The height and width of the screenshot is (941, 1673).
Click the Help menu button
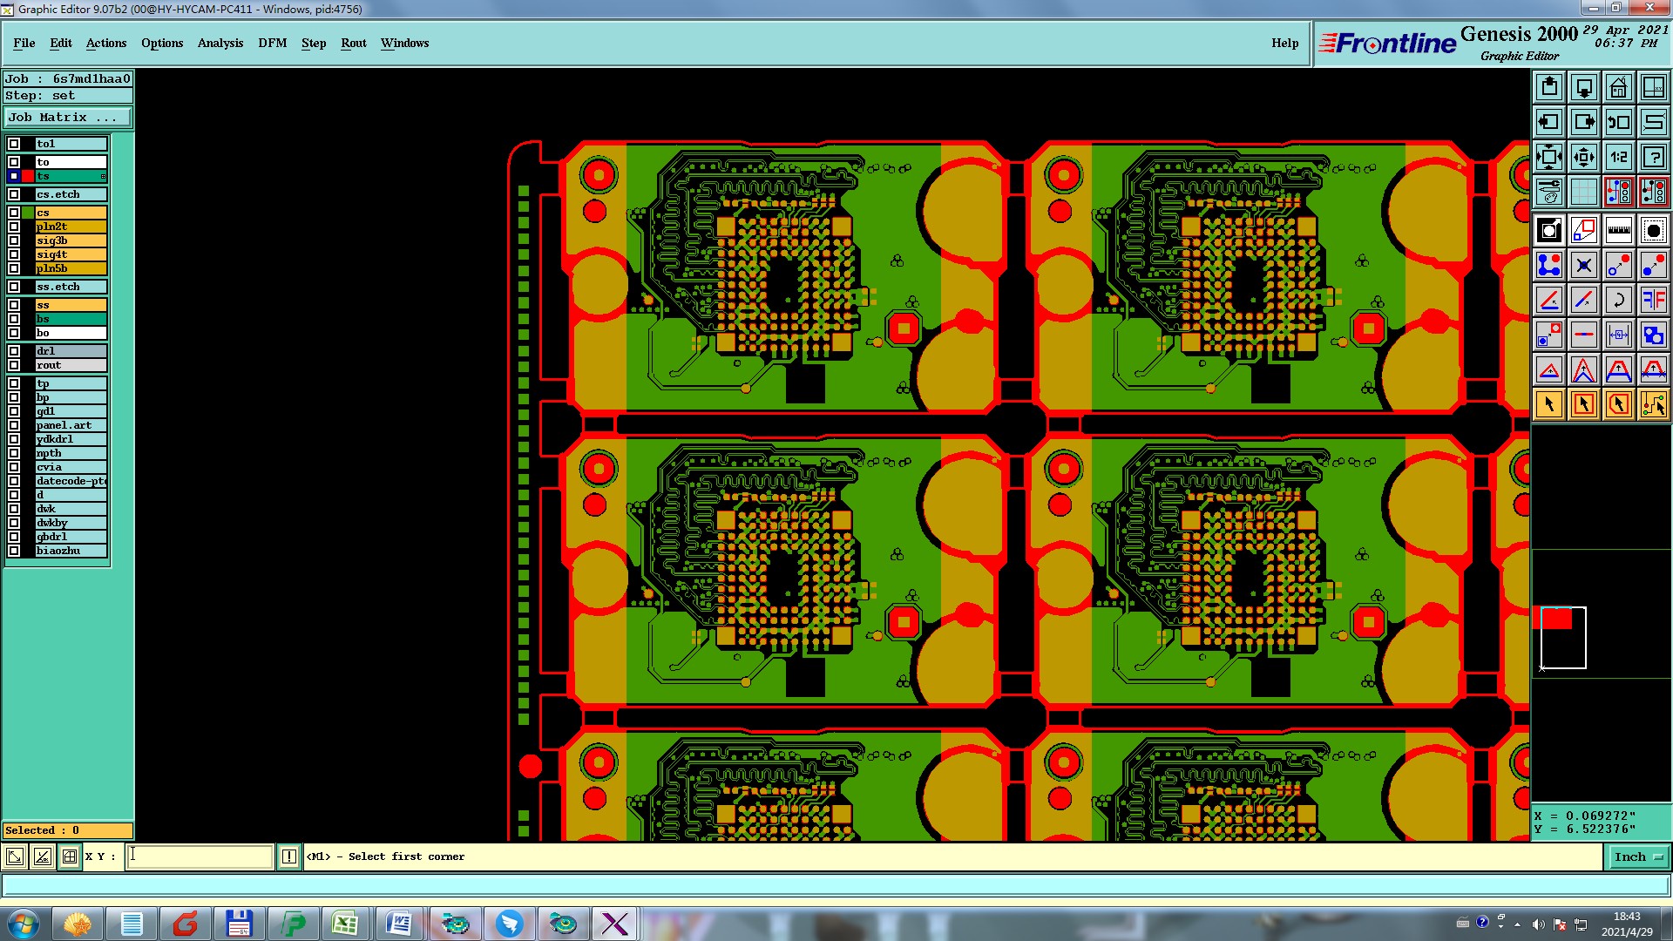tap(1284, 43)
